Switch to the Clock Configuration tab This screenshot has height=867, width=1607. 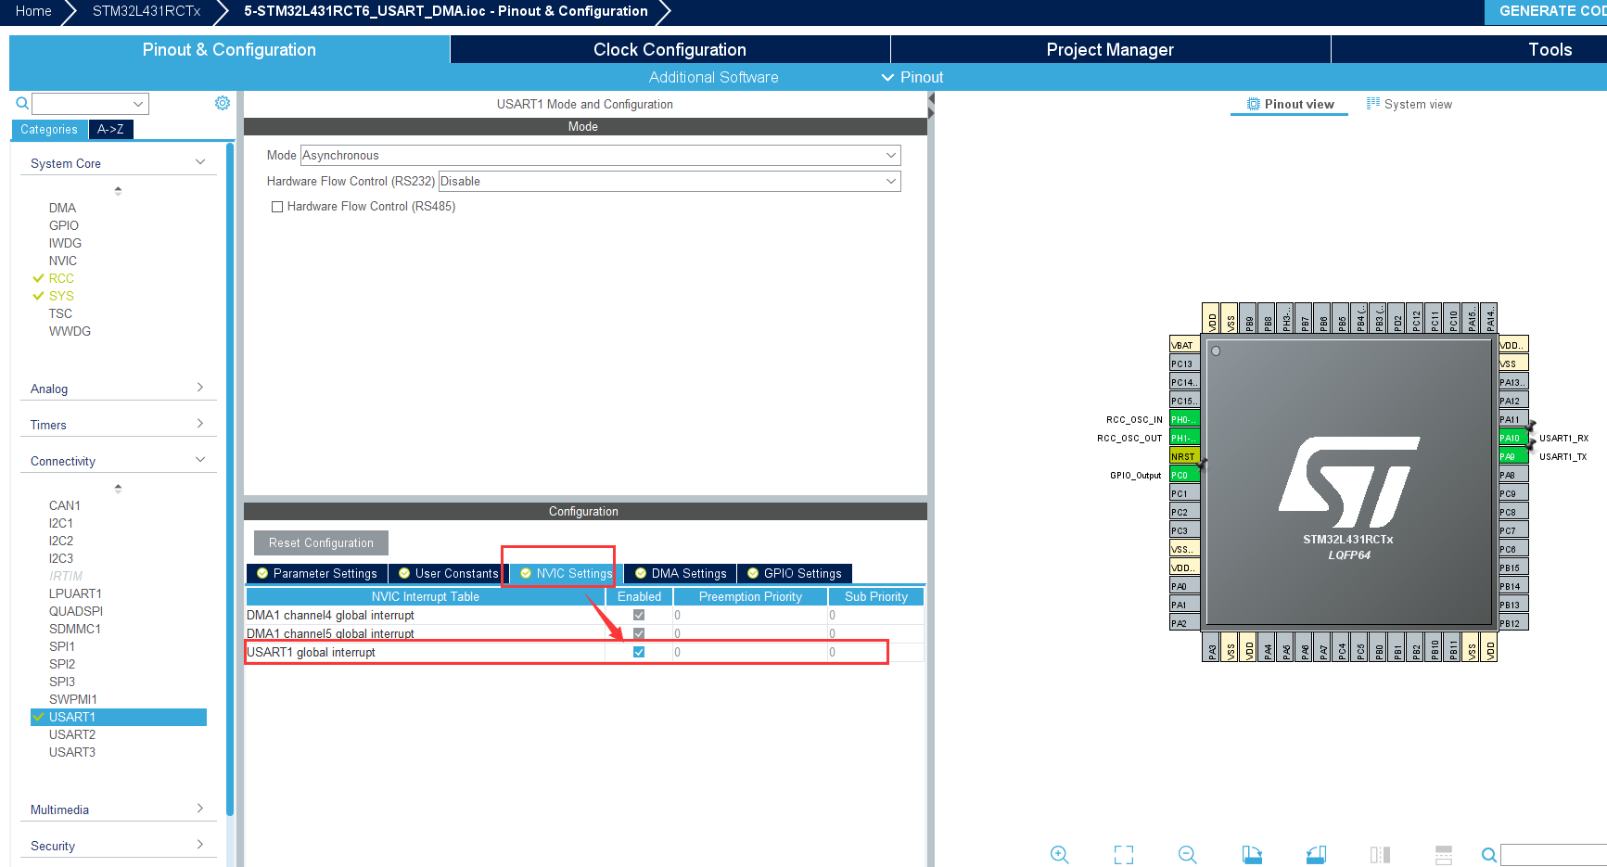pos(669,49)
